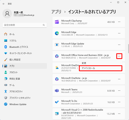Select システム in the sidebar
Screen dimensions: 129x120
point(25,41)
